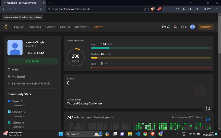
Task: Click the Brave Shields lion icon
Action: coord(152,9)
